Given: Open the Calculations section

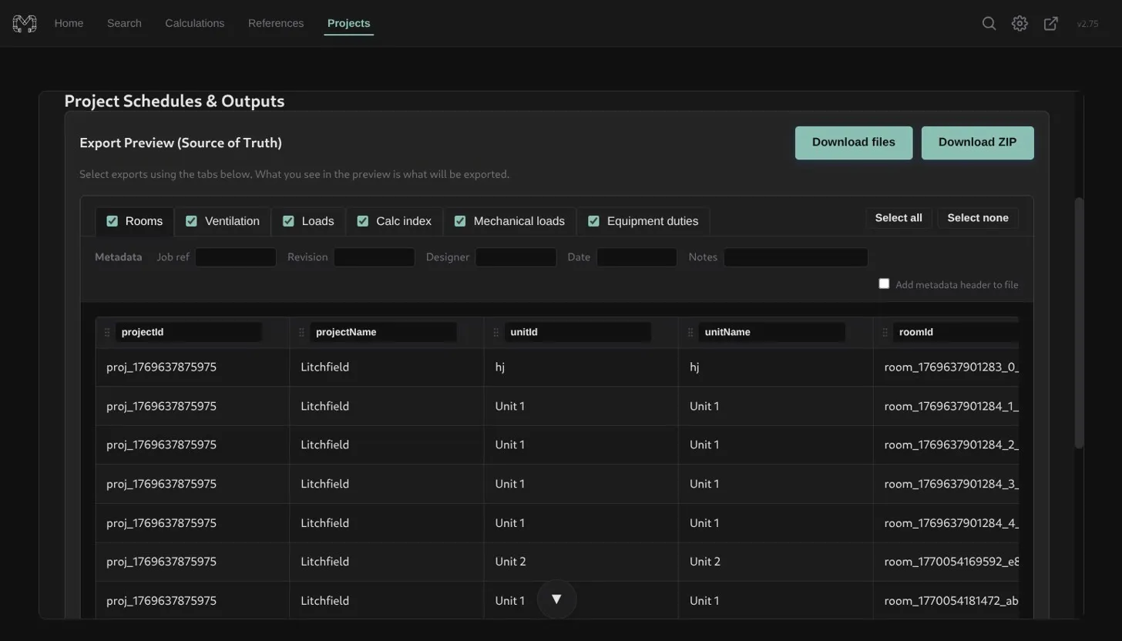Looking at the screenshot, I should (x=194, y=23).
